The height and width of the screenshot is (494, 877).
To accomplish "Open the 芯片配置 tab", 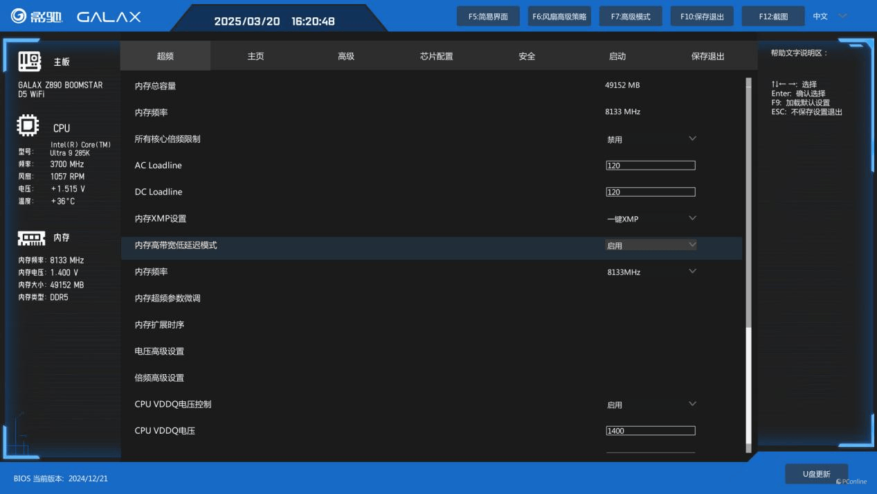I will 436,56.
